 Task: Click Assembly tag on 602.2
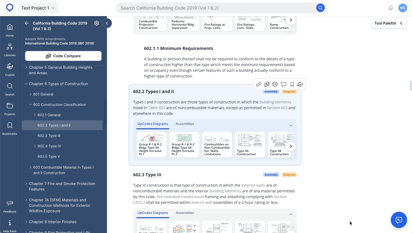pos(271,92)
